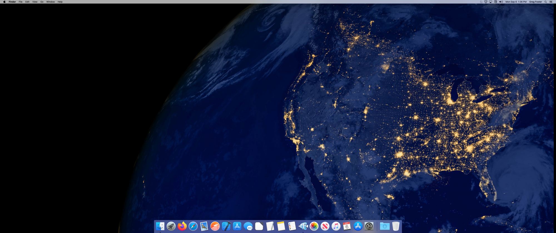Open Safari compass icon in Dock

[x=193, y=226]
